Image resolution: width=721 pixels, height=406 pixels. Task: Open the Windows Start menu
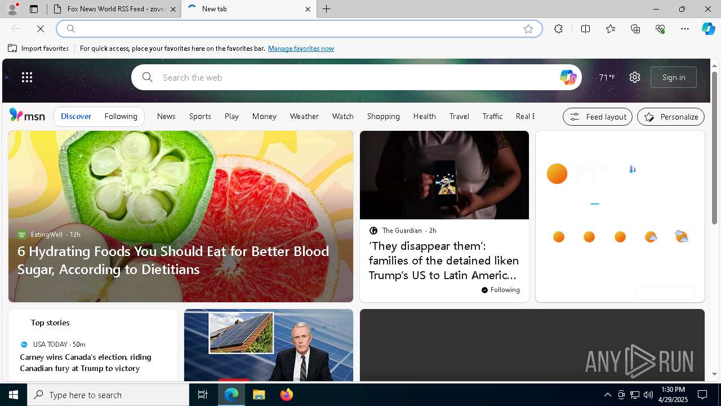click(14, 395)
